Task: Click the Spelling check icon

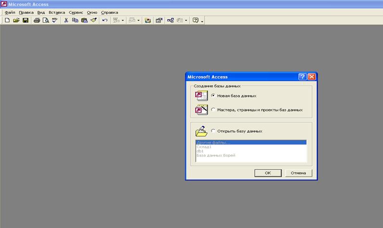Action: [x=54, y=20]
